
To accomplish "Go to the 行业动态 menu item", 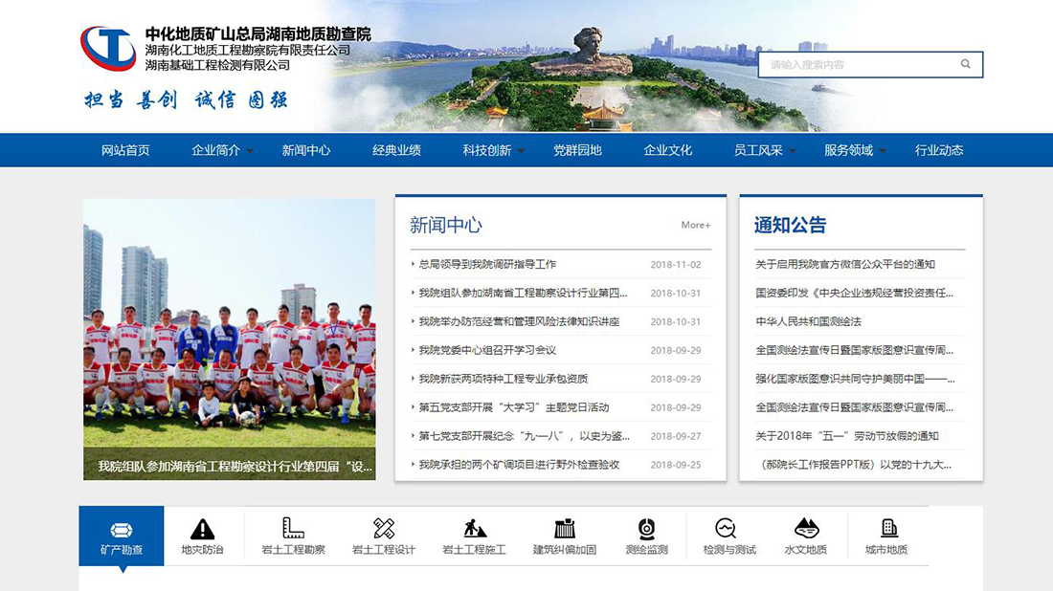I will tap(939, 150).
